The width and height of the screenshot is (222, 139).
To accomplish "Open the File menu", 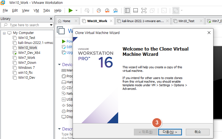I will [5, 11].
